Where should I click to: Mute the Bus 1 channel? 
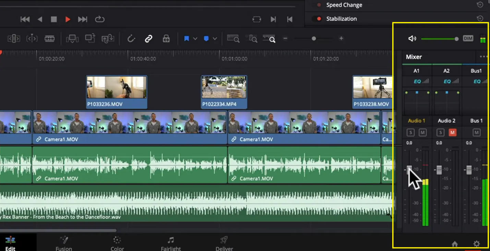(476, 133)
